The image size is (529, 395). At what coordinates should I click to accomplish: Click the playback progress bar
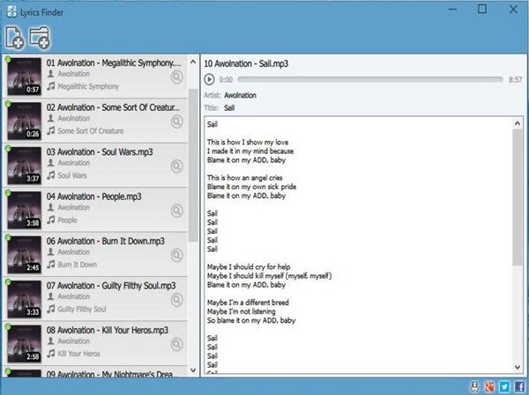(x=370, y=79)
